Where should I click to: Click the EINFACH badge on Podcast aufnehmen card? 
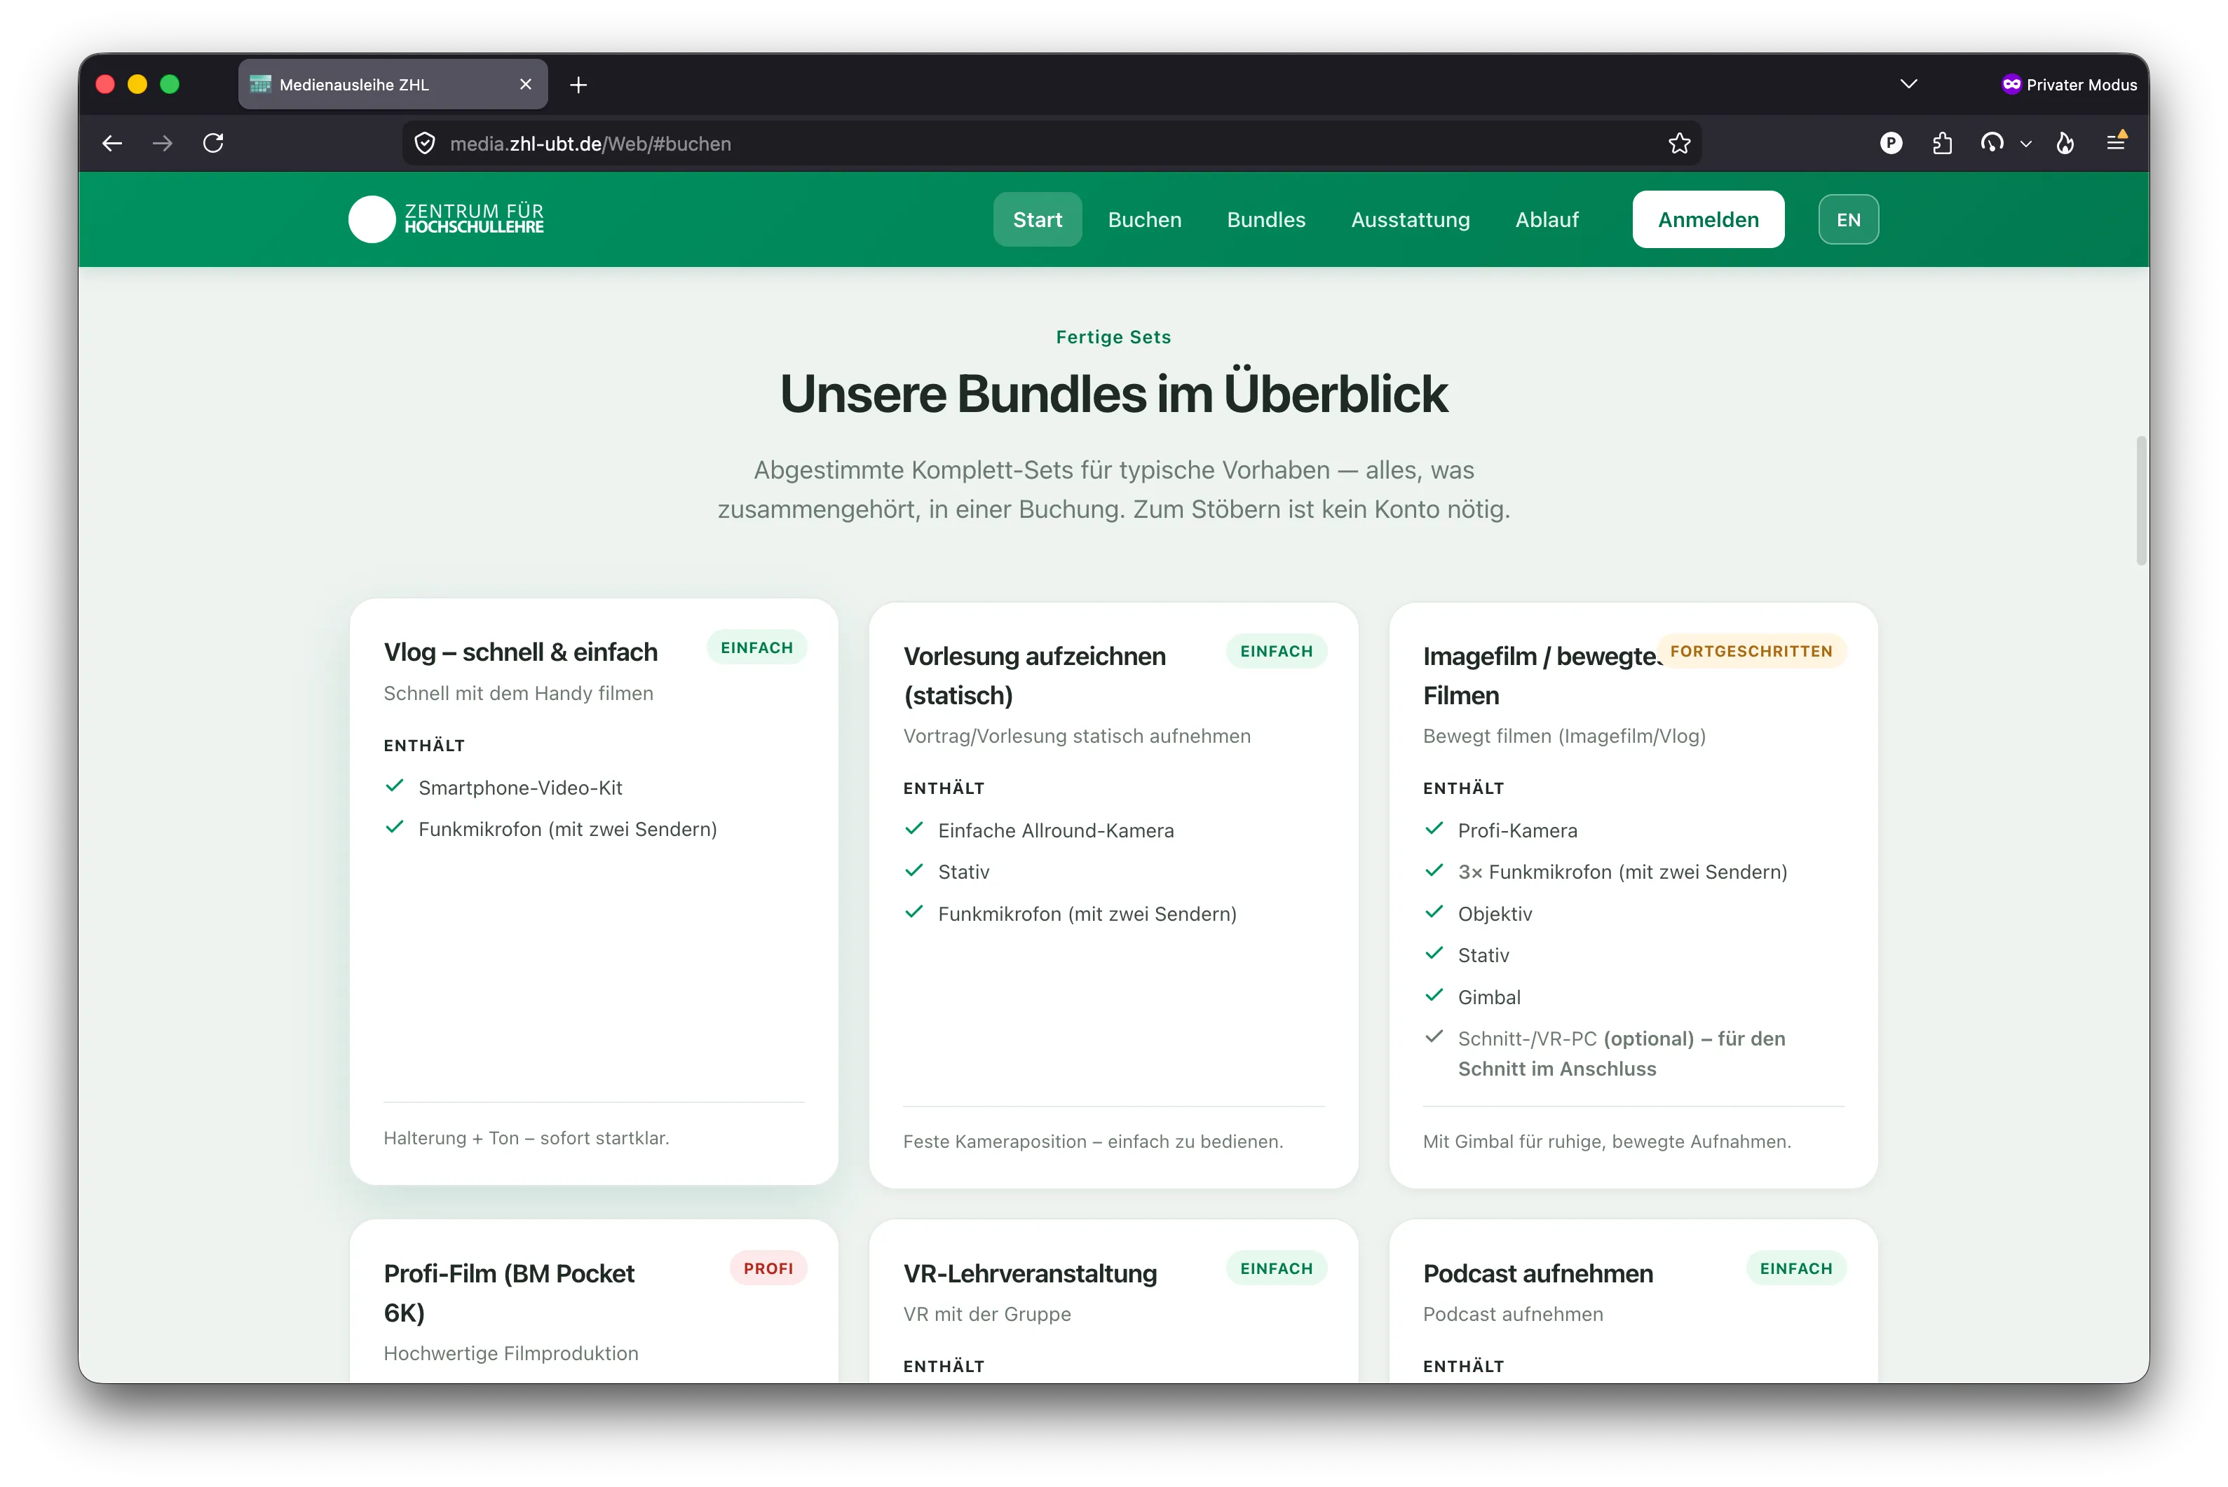1795,1268
